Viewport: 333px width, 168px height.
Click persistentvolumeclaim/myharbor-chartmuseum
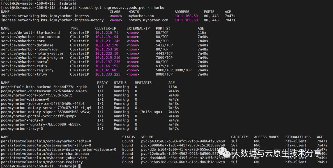click(45, 154)
